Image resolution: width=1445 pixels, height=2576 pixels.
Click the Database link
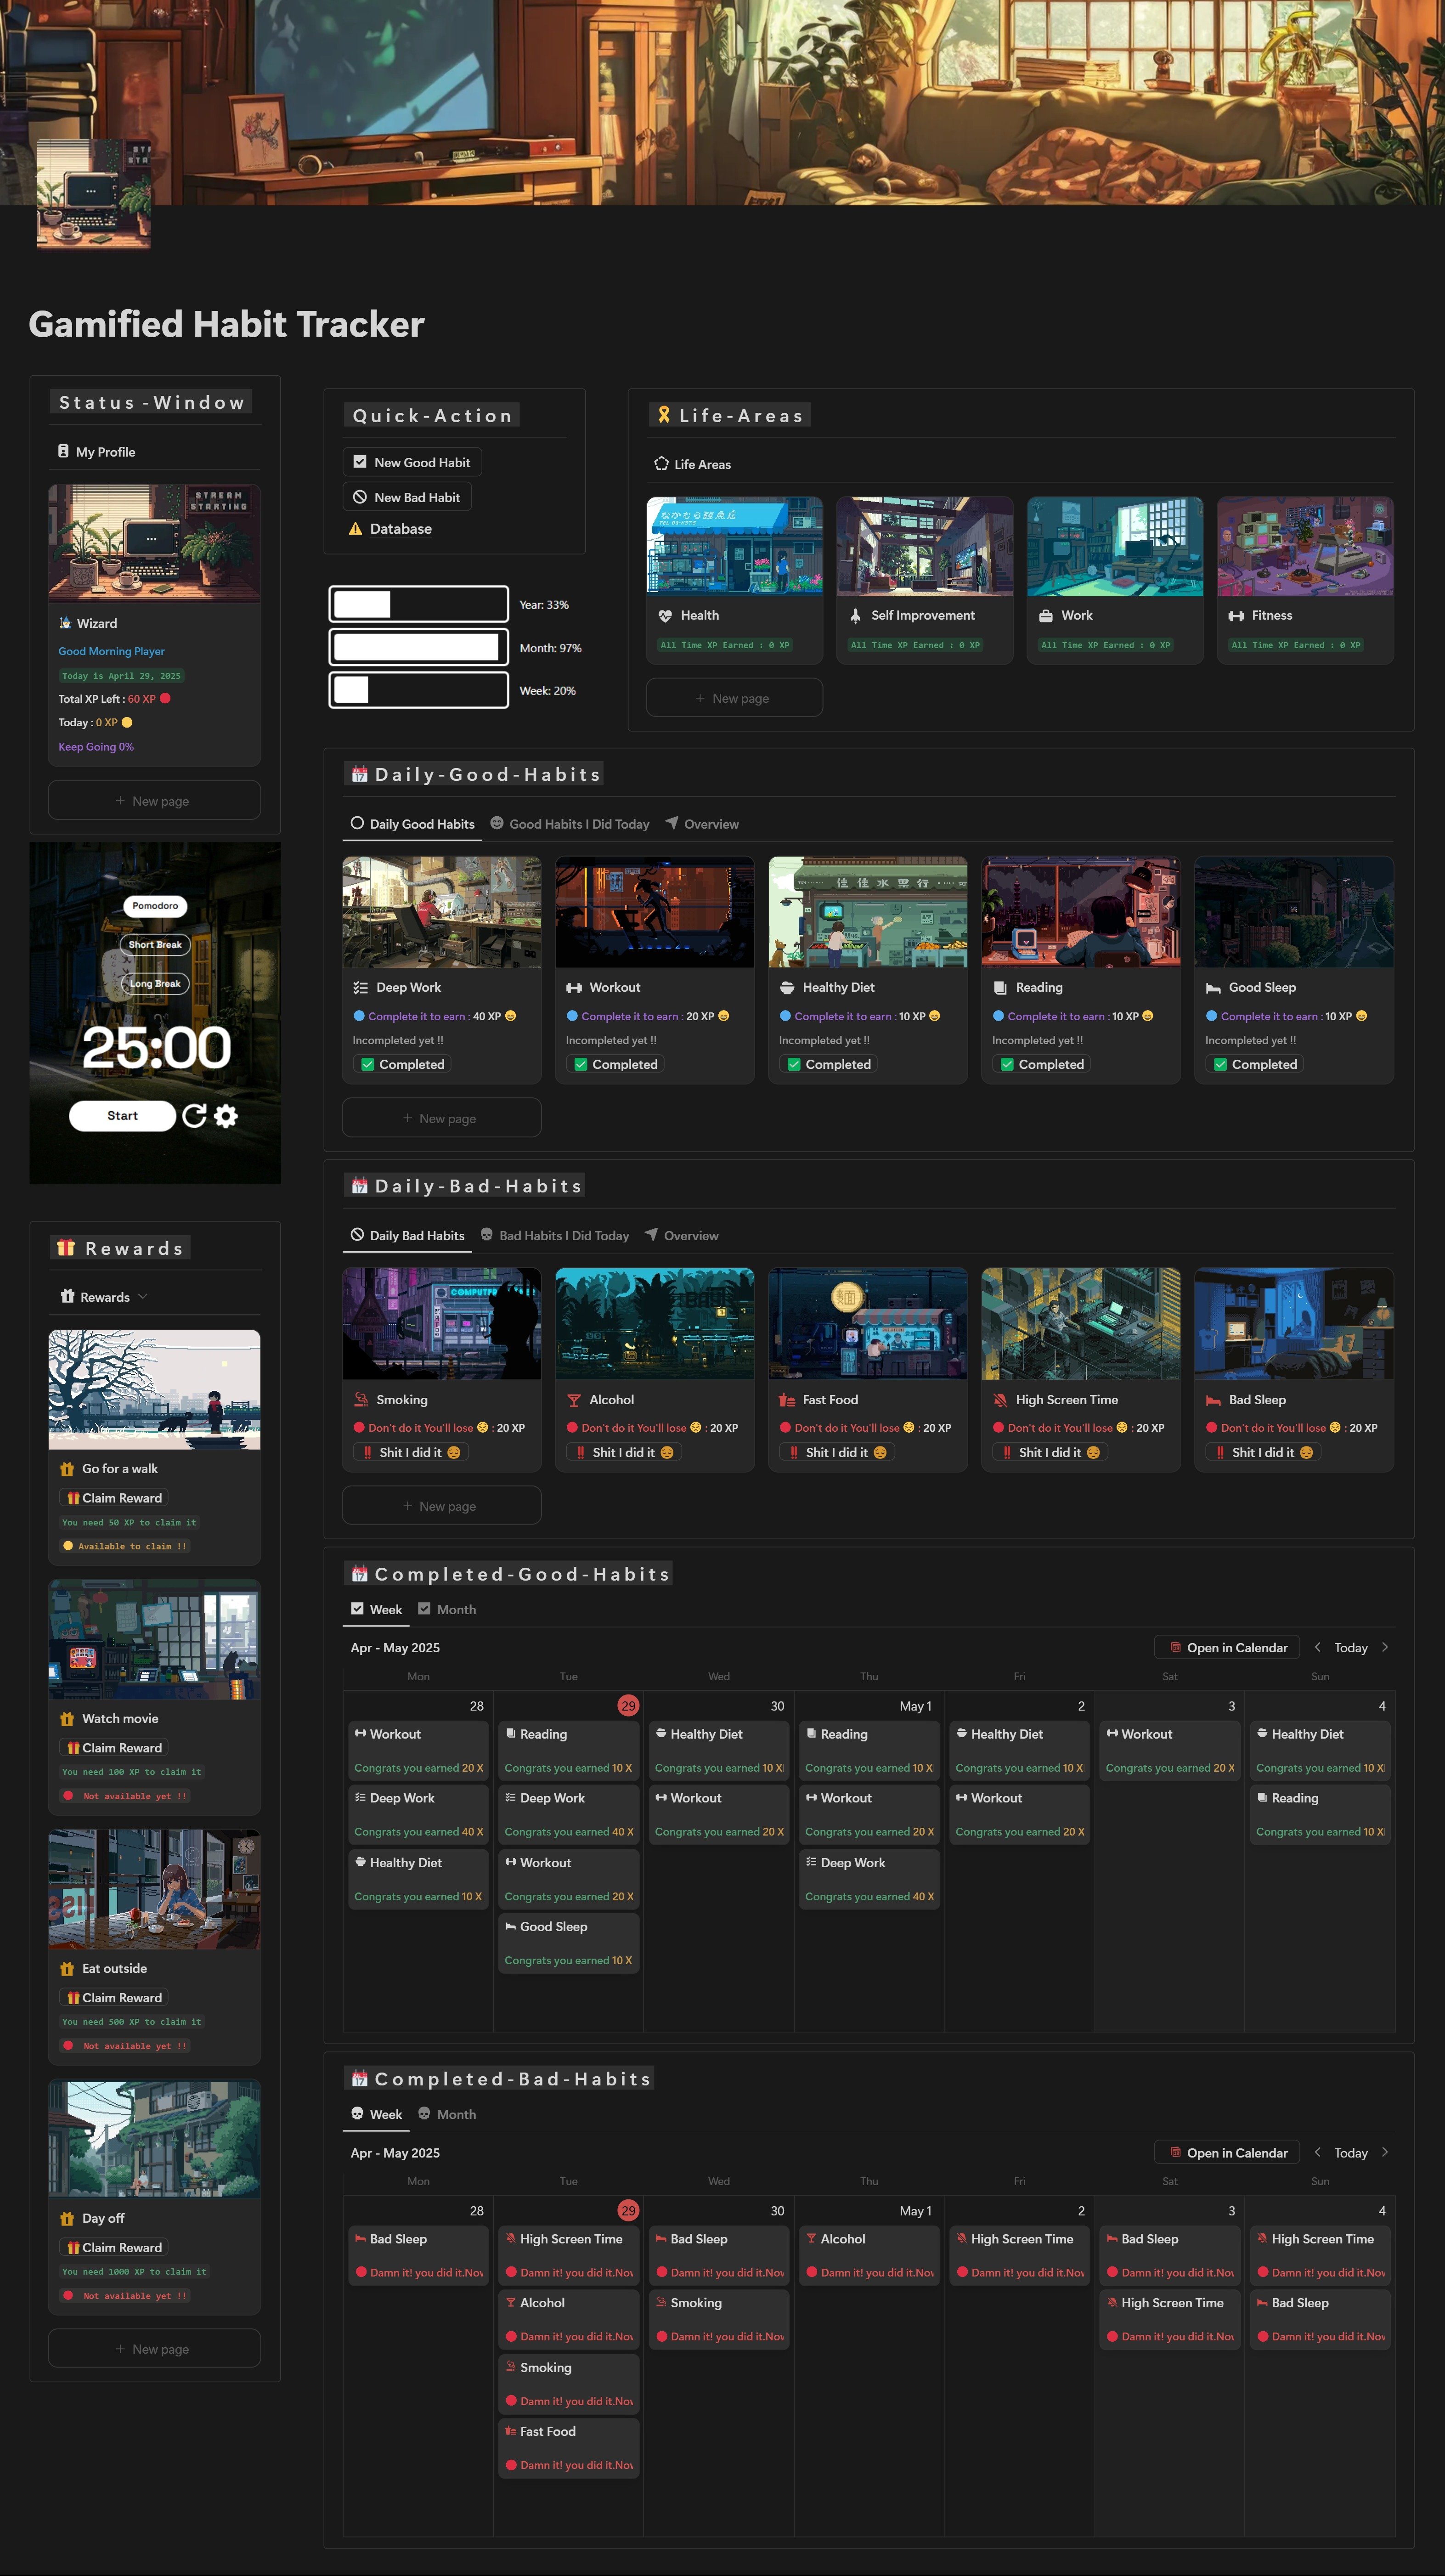[x=401, y=529]
